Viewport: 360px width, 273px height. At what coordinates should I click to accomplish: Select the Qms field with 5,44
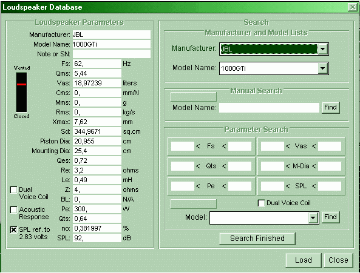click(x=97, y=73)
